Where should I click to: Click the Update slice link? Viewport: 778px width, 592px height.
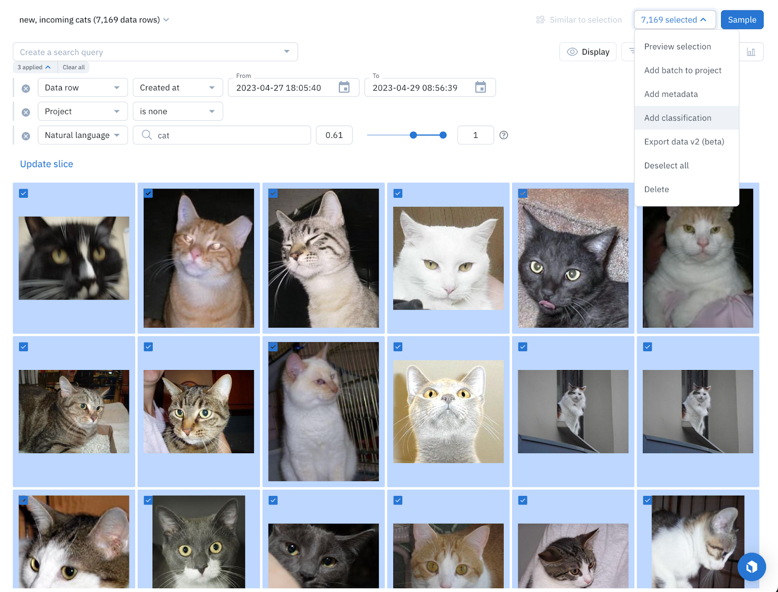coord(47,164)
